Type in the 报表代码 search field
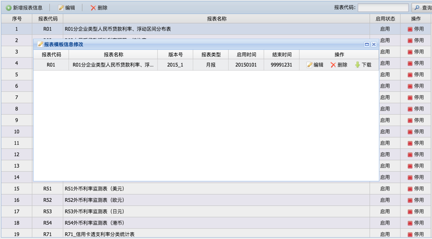This screenshot has width=432, height=239. [383, 8]
